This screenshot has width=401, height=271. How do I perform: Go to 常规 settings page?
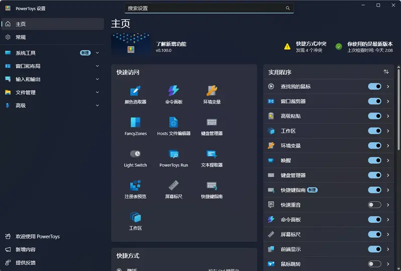coord(53,37)
